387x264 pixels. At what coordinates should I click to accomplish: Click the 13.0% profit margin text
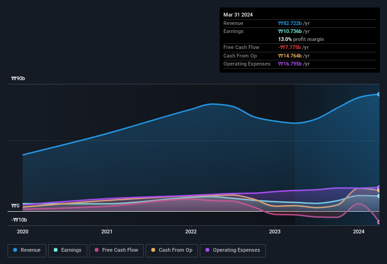[x=301, y=39]
